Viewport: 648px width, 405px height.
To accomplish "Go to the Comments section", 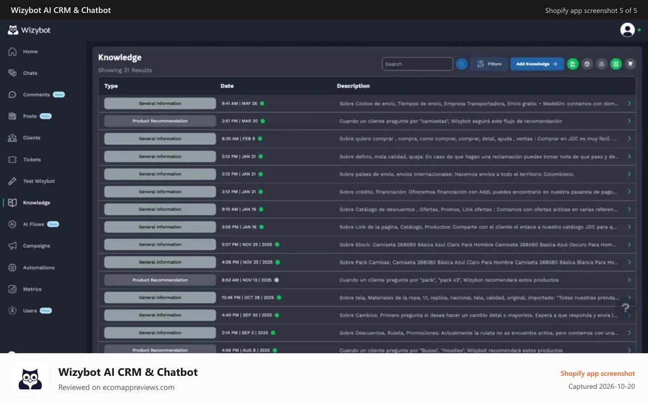I will (36, 94).
